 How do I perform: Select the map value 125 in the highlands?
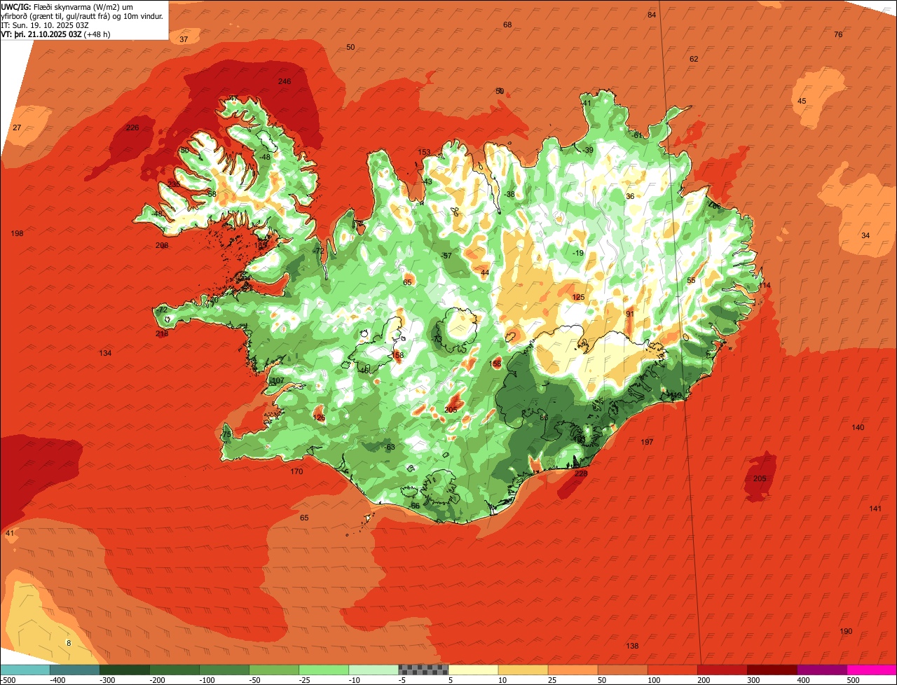[579, 297]
